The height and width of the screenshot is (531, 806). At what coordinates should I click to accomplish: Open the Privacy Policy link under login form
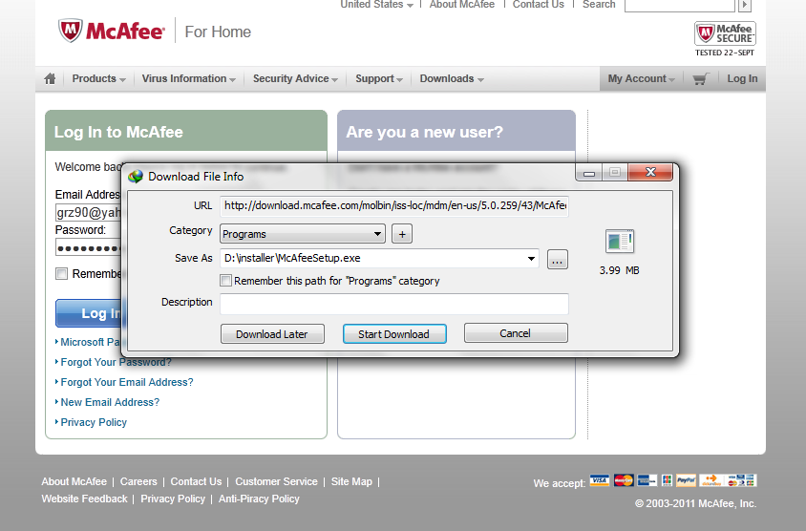[94, 422]
